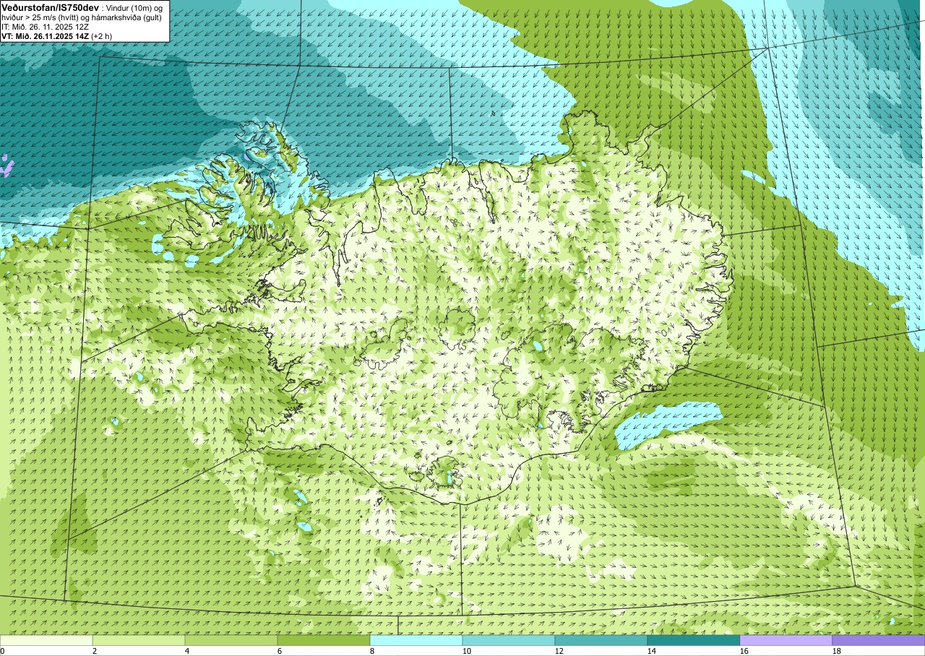Image resolution: width=925 pixels, height=656 pixels.
Task: Click the 4–6 m/s green legend swatch
Action: [231, 640]
